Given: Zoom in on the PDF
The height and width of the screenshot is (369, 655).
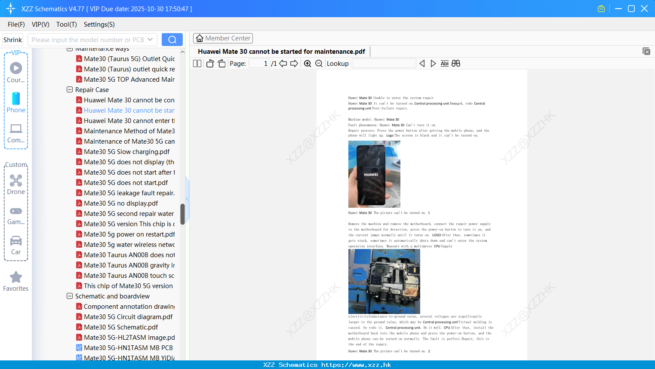Looking at the screenshot, I should pyautogui.click(x=308, y=63).
